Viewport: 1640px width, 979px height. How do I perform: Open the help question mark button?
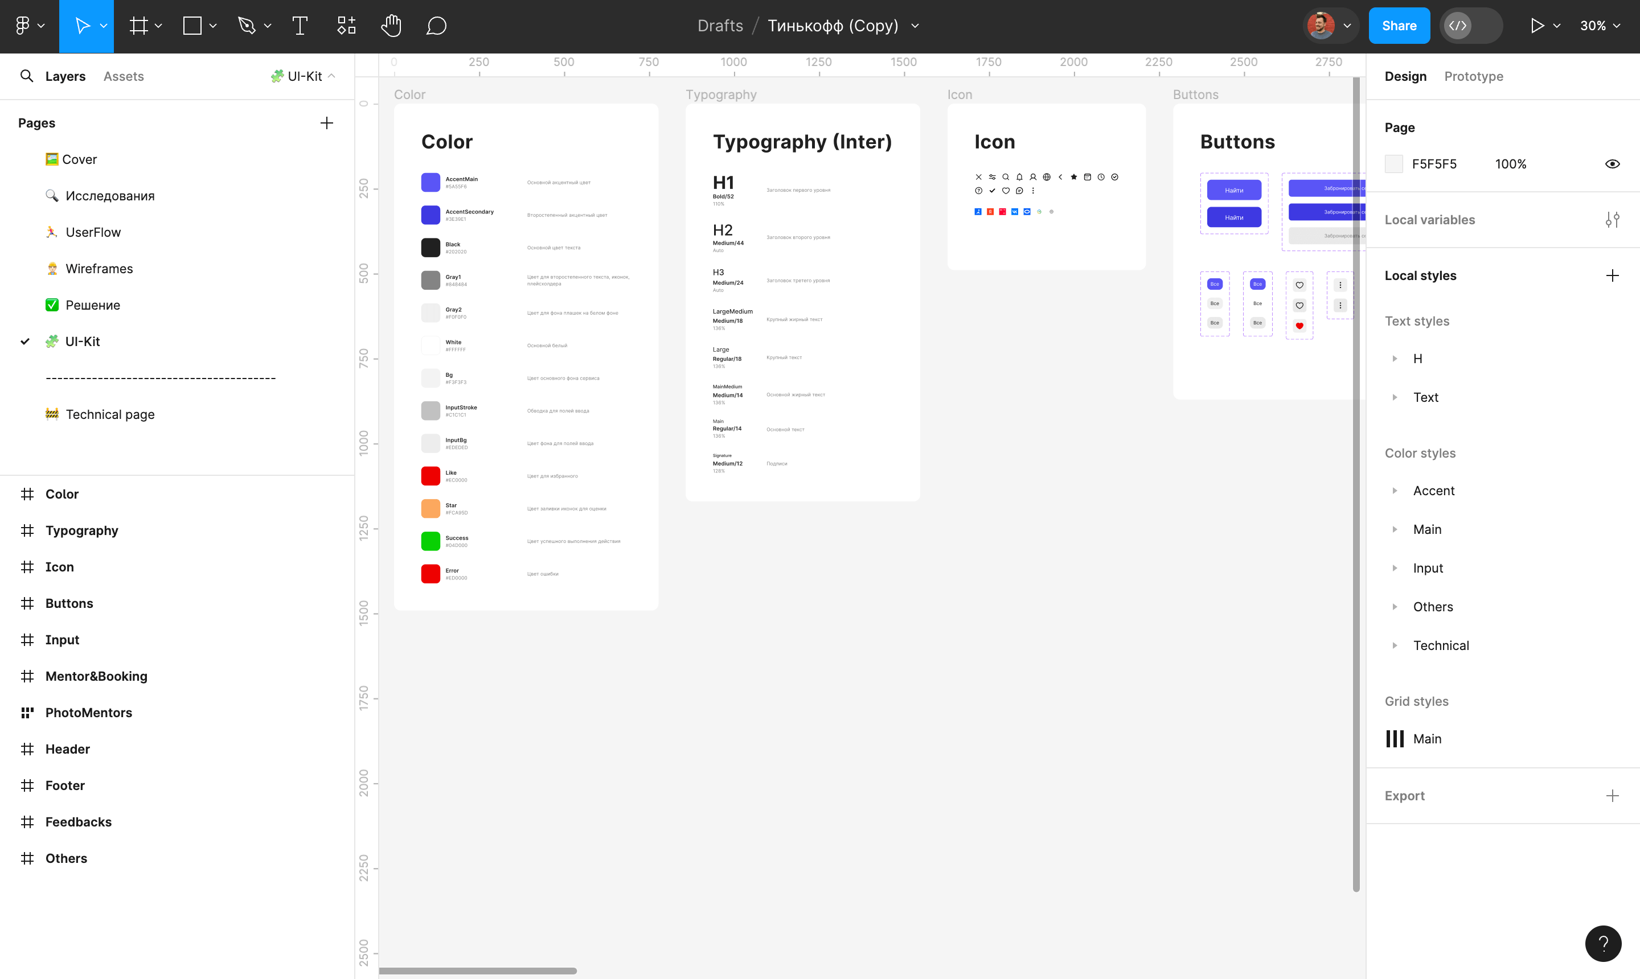point(1602,943)
